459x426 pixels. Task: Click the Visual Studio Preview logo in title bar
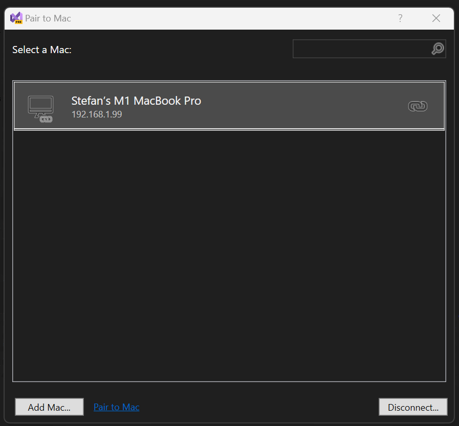[16, 18]
